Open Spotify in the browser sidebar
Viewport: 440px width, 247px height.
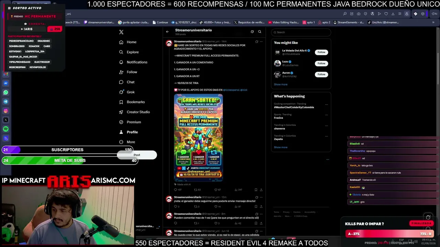click(6, 129)
